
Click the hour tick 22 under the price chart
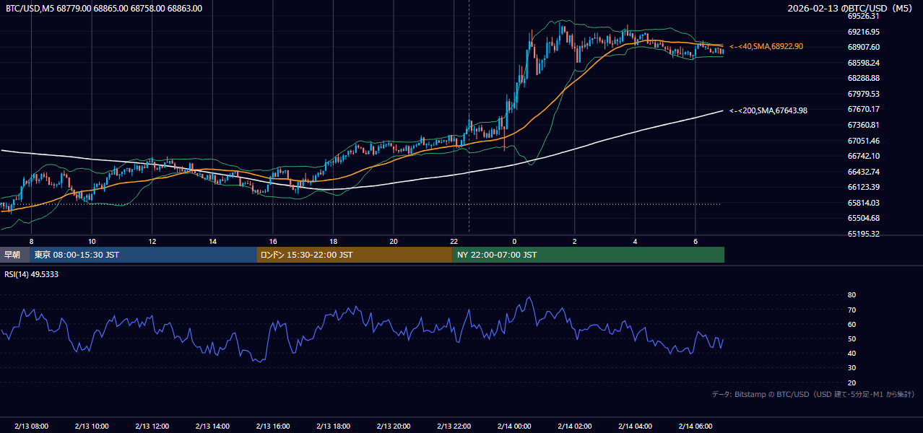(x=454, y=241)
